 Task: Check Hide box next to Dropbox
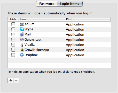click(13, 55)
